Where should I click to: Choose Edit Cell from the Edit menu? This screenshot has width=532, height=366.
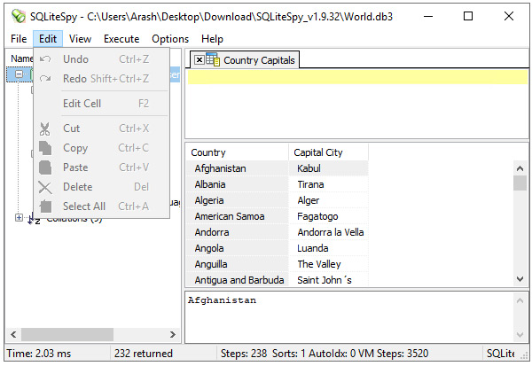[x=101, y=104]
